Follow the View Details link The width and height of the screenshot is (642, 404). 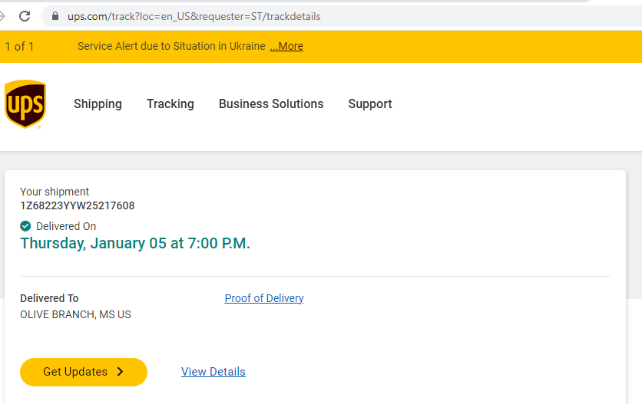pos(213,372)
